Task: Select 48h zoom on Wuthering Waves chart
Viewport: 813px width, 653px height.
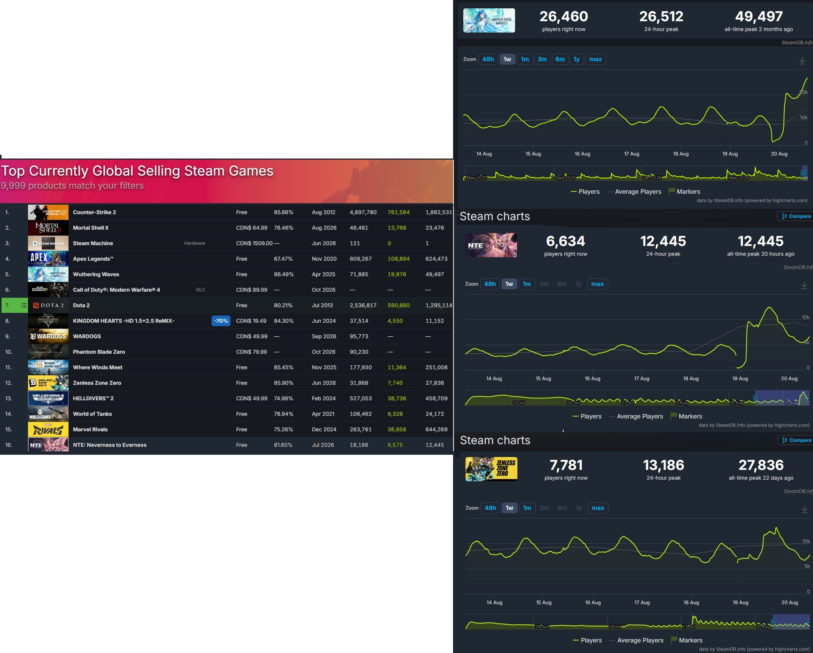Action: click(x=488, y=59)
